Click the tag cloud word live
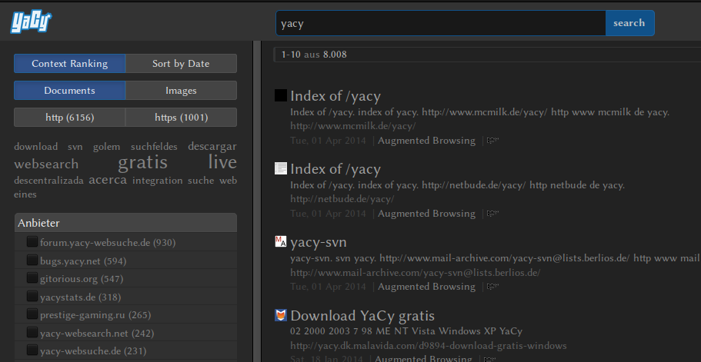 (x=222, y=162)
